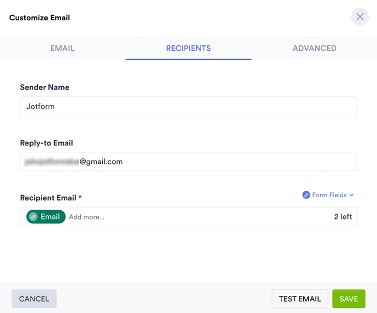This screenshot has height=313, width=377.
Task: Click the Reply-to Email label
Action: click(x=46, y=143)
